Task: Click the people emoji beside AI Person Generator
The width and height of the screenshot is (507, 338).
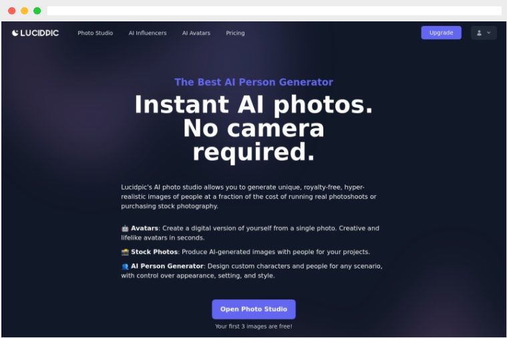Action: click(125, 267)
